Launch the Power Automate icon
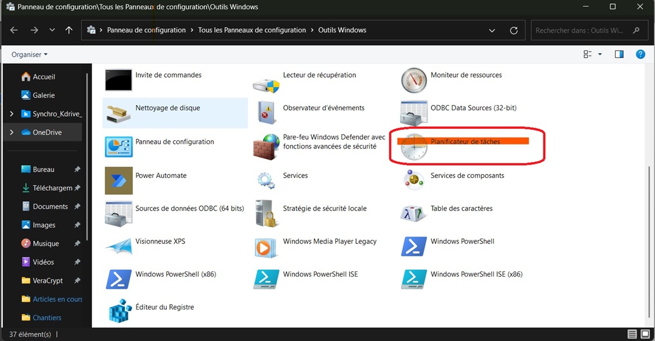This screenshot has height=341, width=655. click(118, 181)
